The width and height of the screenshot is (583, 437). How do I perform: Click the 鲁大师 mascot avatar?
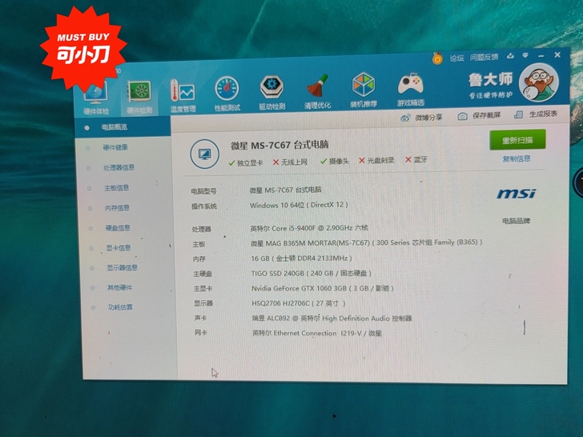coord(537,82)
